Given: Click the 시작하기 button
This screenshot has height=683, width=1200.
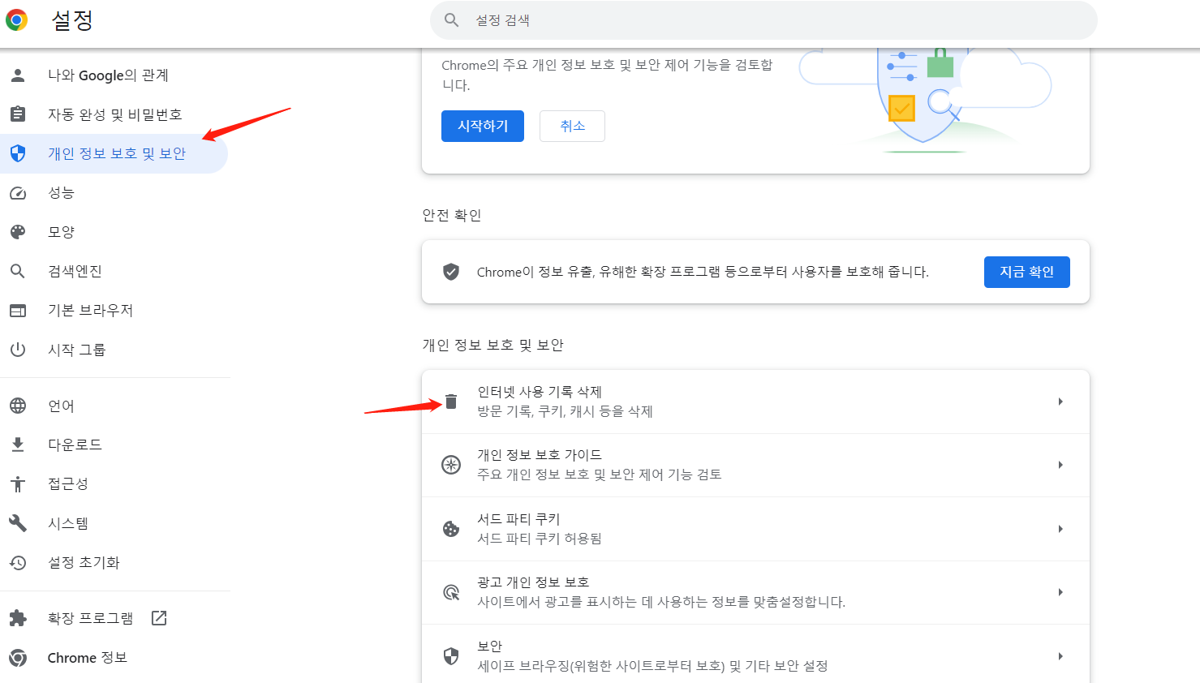Looking at the screenshot, I should (482, 126).
